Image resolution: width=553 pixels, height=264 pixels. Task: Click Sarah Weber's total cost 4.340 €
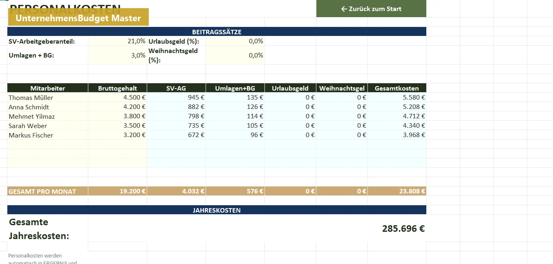397,126
